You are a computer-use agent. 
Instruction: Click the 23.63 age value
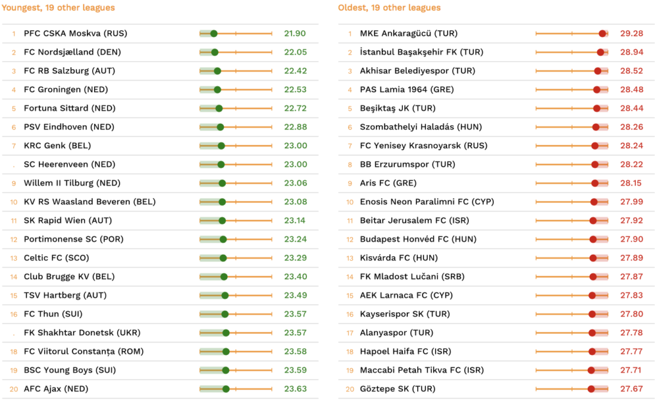tap(296, 389)
